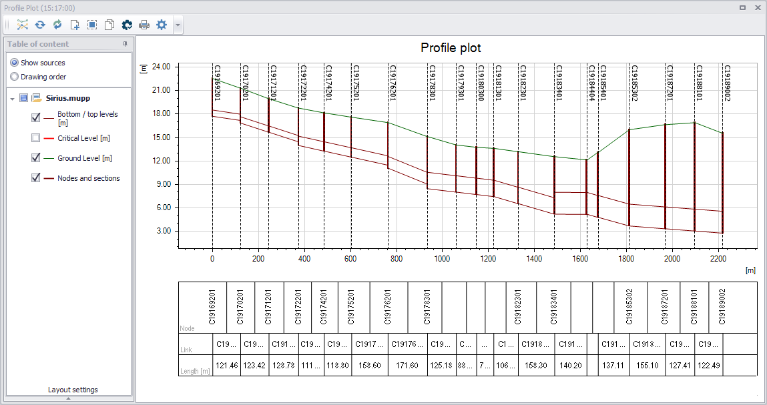Click the 127.41 length cell
Image resolution: width=767 pixels, height=405 pixels.
680,366
